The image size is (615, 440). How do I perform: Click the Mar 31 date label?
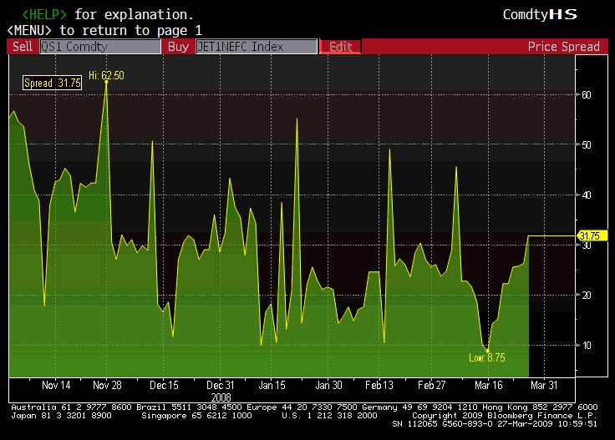pos(544,385)
